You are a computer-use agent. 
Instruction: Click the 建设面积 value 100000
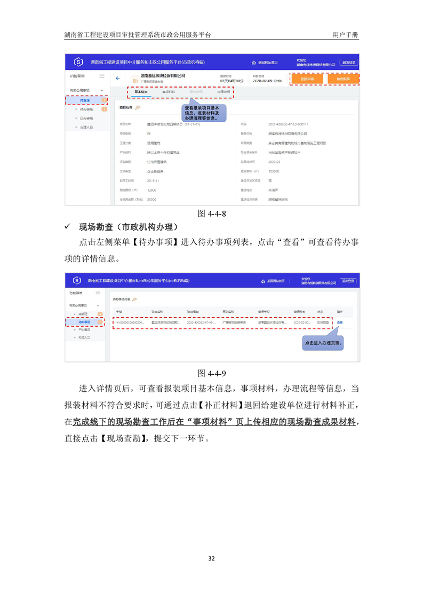274,171
